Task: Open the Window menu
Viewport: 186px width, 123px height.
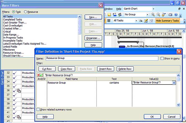Action: 108,9
